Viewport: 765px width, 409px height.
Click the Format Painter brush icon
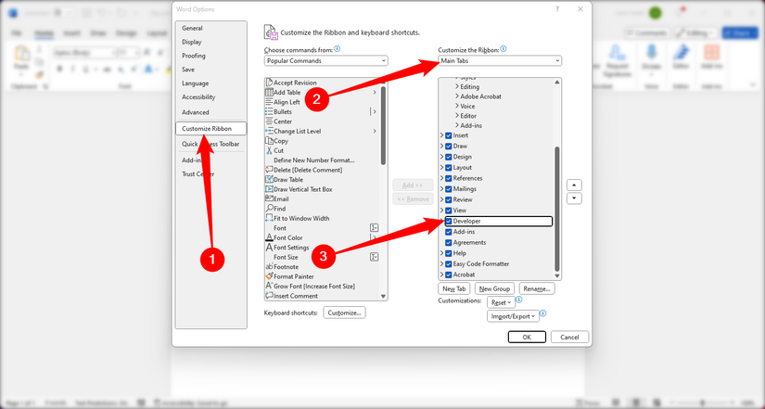[269, 276]
